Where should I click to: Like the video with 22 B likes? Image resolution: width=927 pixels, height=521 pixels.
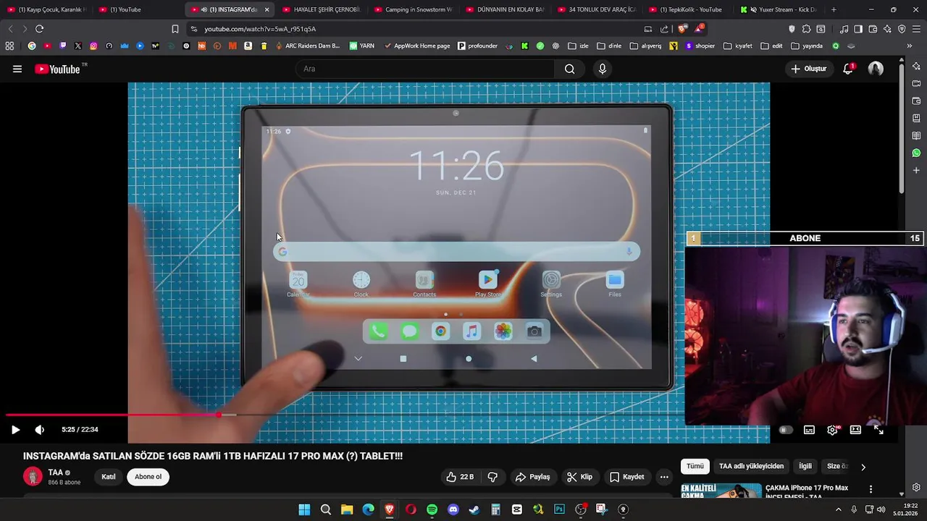tap(460, 477)
